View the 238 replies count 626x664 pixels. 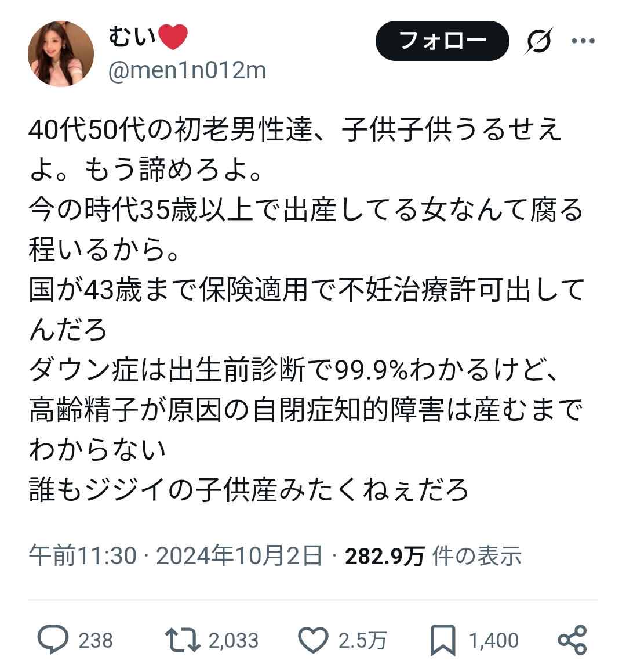pos(96,640)
